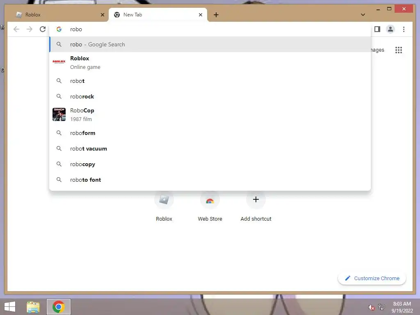
Task: Open the side panel icon
Action: click(377, 29)
